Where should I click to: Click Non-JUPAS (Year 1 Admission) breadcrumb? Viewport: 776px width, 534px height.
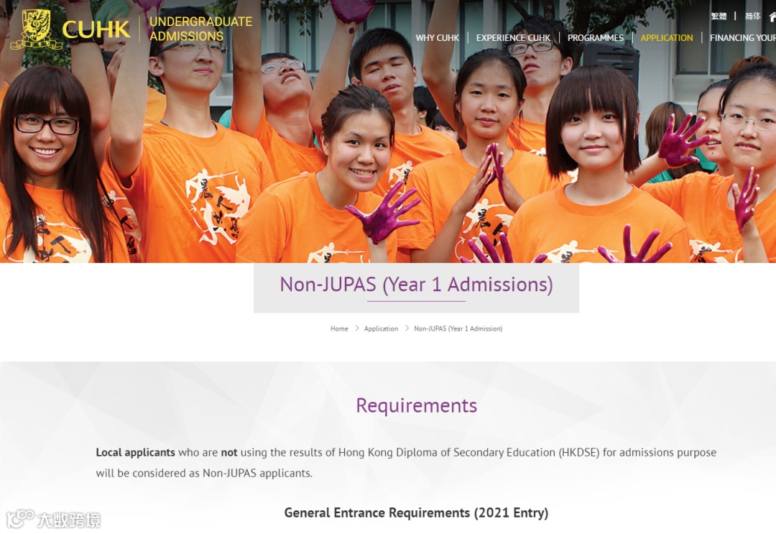[458, 328]
